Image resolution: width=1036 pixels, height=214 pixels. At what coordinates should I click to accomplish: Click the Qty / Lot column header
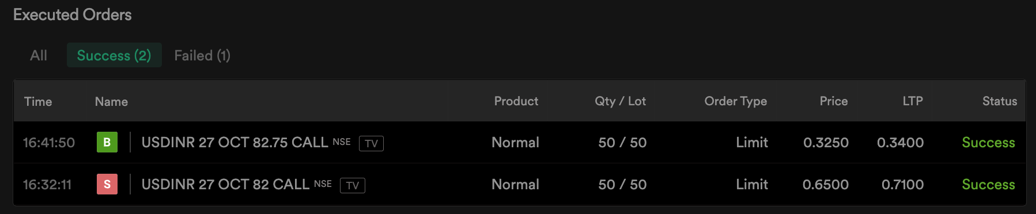pos(620,101)
